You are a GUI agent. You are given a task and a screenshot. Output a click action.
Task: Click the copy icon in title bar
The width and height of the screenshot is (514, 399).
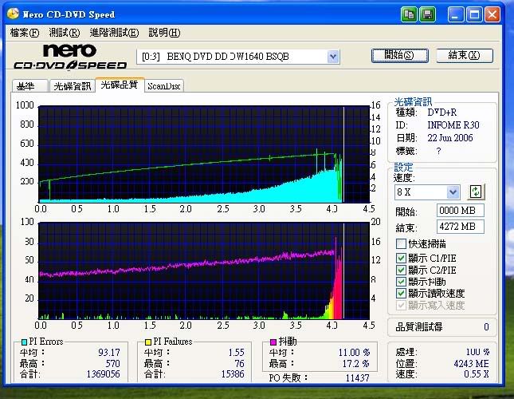click(x=409, y=14)
